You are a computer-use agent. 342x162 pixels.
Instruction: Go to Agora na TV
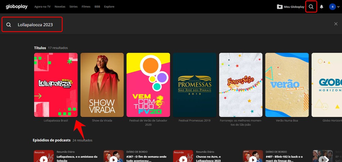click(42, 7)
